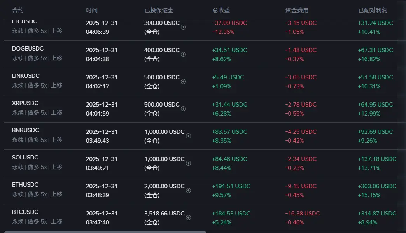Image resolution: width=406 pixels, height=233 pixels.
Task: Click the plus icon beside 300.00 USDC
Action: point(184,27)
